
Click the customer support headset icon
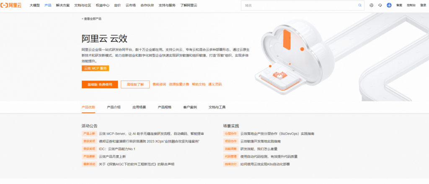pyautogui.click(x=380, y=5)
